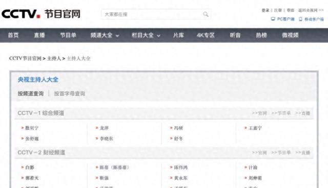The width and height of the screenshot is (328, 188).
Task: Click the PC客户端 monitor icon
Action: tap(273, 19)
